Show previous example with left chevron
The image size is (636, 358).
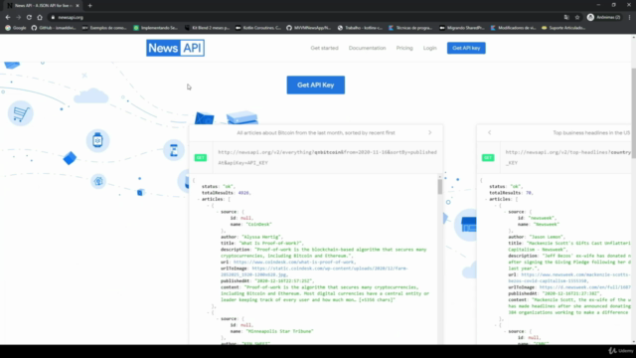click(489, 132)
